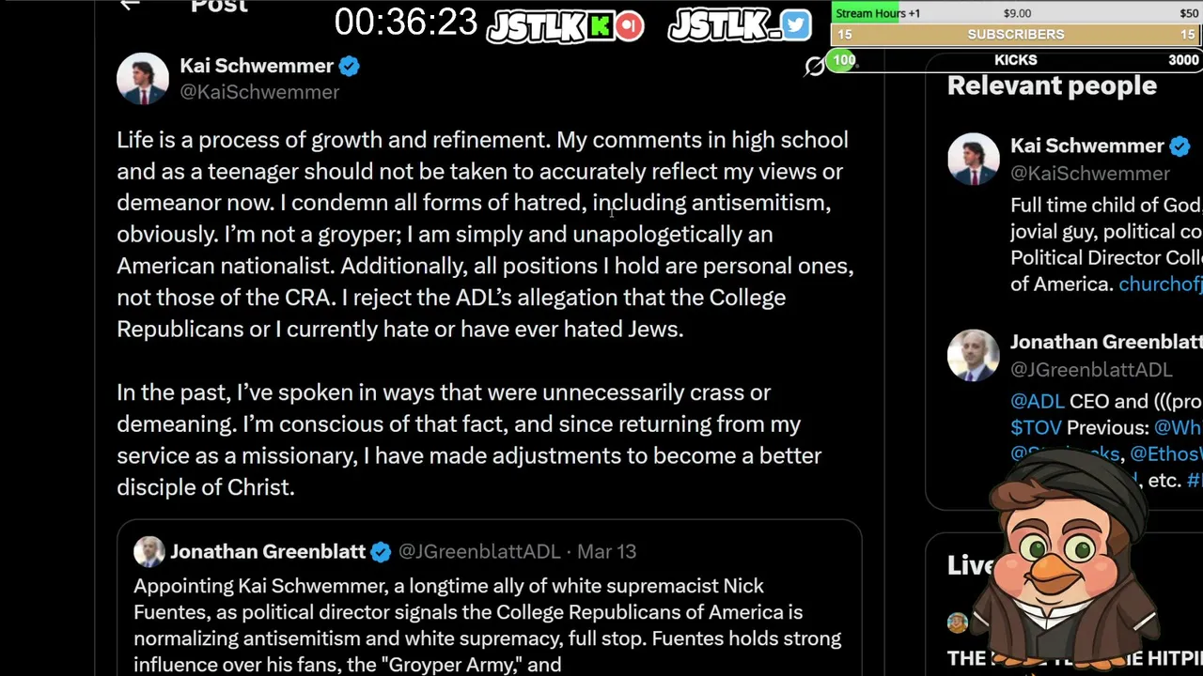Viewport: 1203px width, 676px height.
Task: Open the @KaiSchwemmer handle under the post author
Action: pos(259,92)
